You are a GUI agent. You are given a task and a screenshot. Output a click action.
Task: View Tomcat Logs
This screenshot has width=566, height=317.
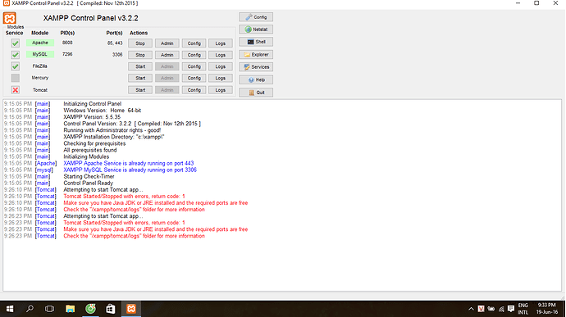pos(220,90)
